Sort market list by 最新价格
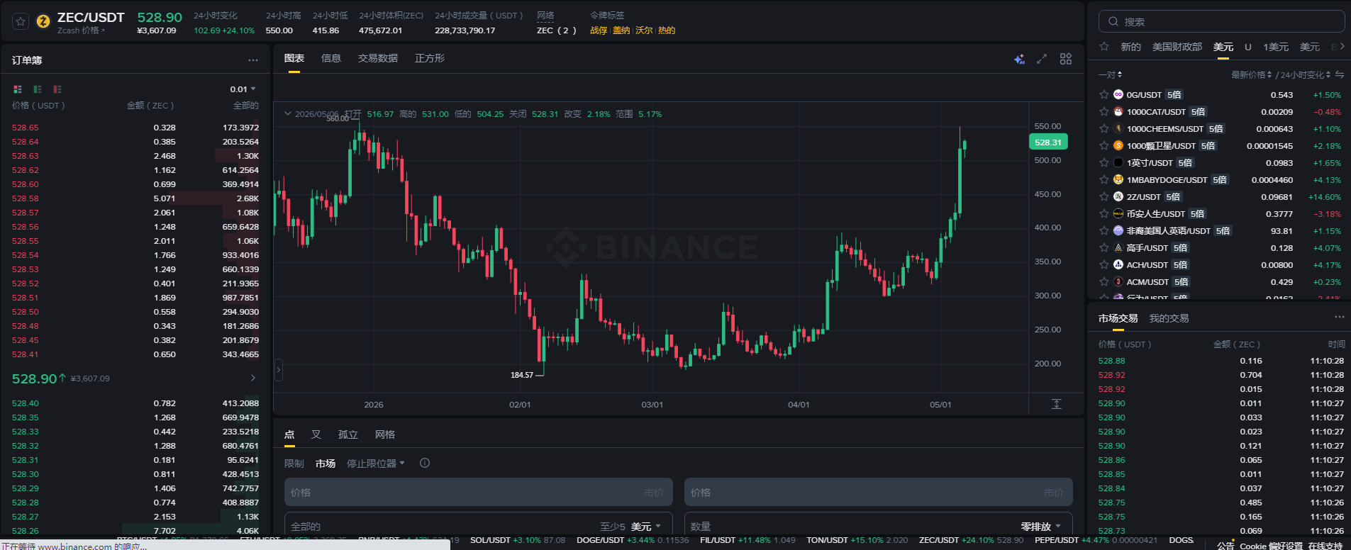The width and height of the screenshot is (1351, 550). point(1251,74)
